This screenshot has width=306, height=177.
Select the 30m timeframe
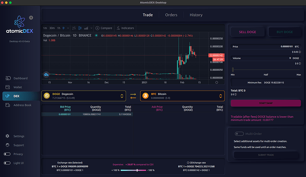52,28
